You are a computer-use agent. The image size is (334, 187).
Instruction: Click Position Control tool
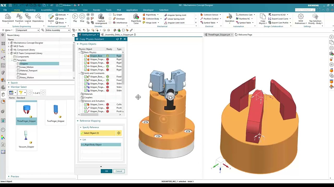tap(209, 19)
